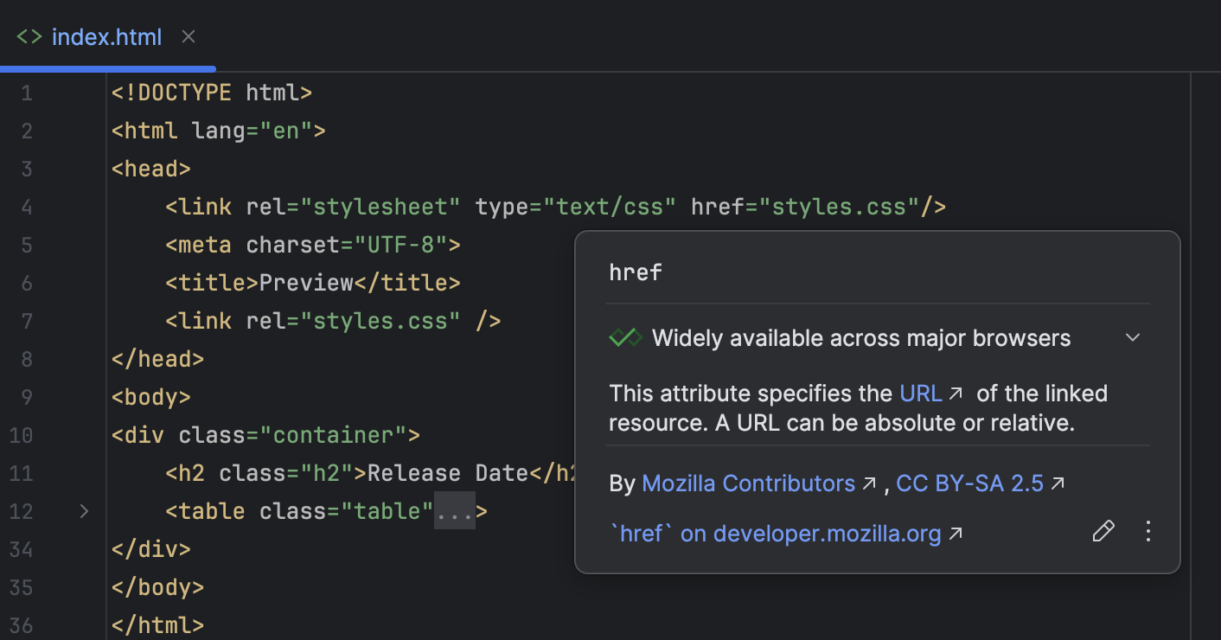
Task: Click "Widely available across major browsers" text
Action: (861, 338)
